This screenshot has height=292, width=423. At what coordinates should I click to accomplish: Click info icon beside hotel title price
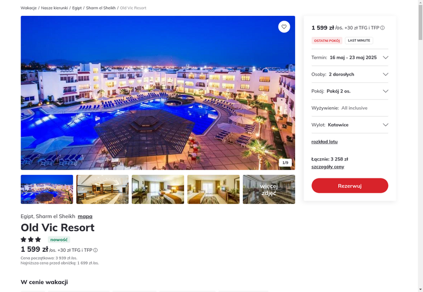click(x=95, y=250)
